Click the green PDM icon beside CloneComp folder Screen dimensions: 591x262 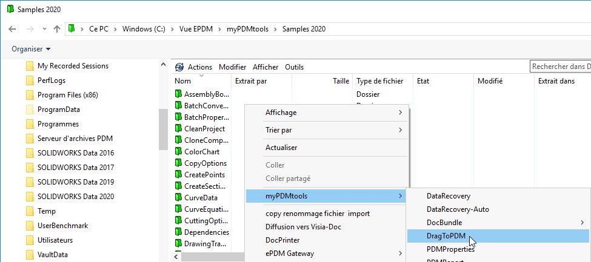tap(178, 140)
